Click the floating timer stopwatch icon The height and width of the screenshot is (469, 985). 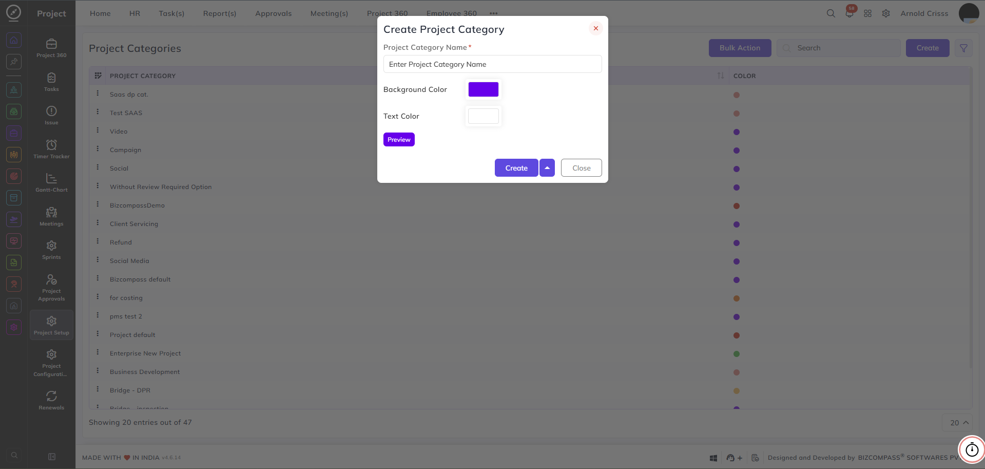[x=972, y=450]
